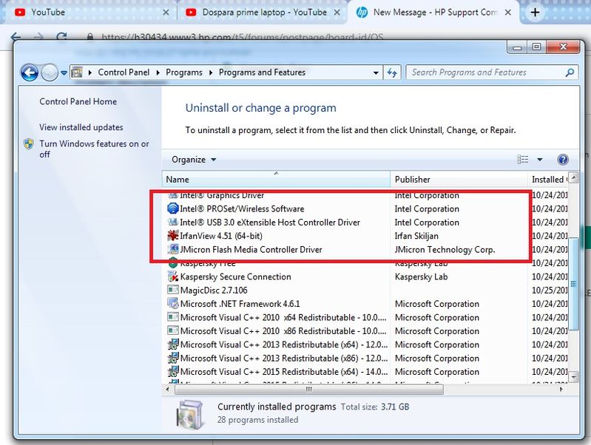Click the back arrow in Control Panel window
The height and width of the screenshot is (445, 591).
coord(30,72)
